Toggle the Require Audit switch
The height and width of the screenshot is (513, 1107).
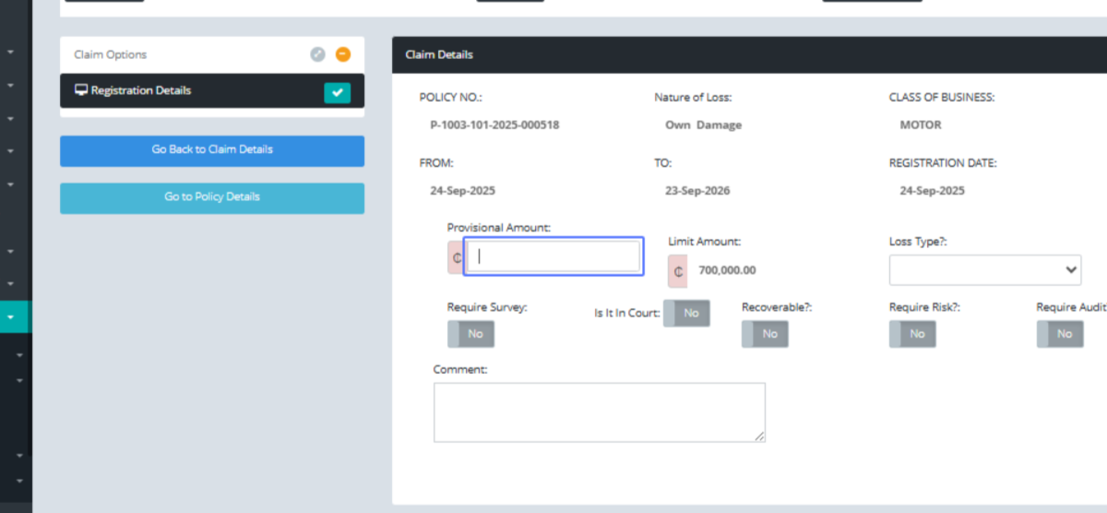1059,334
